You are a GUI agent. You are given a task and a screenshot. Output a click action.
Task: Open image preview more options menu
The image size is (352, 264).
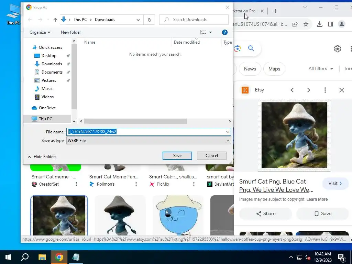pos(325,90)
